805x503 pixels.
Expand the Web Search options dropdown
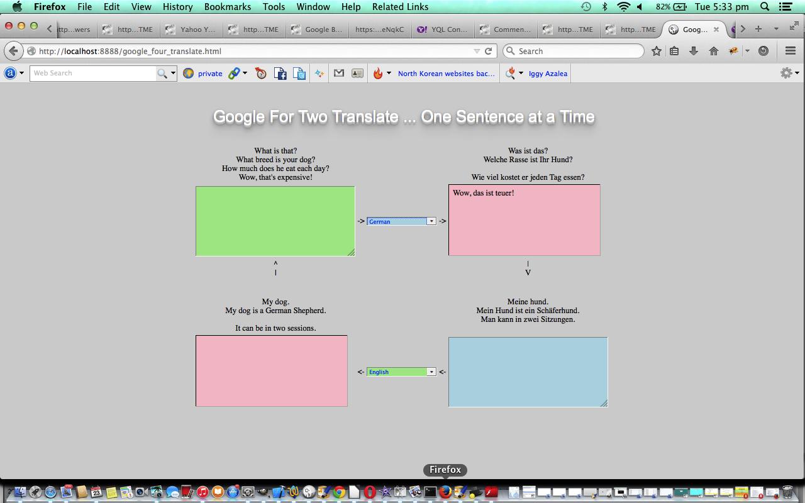point(173,74)
